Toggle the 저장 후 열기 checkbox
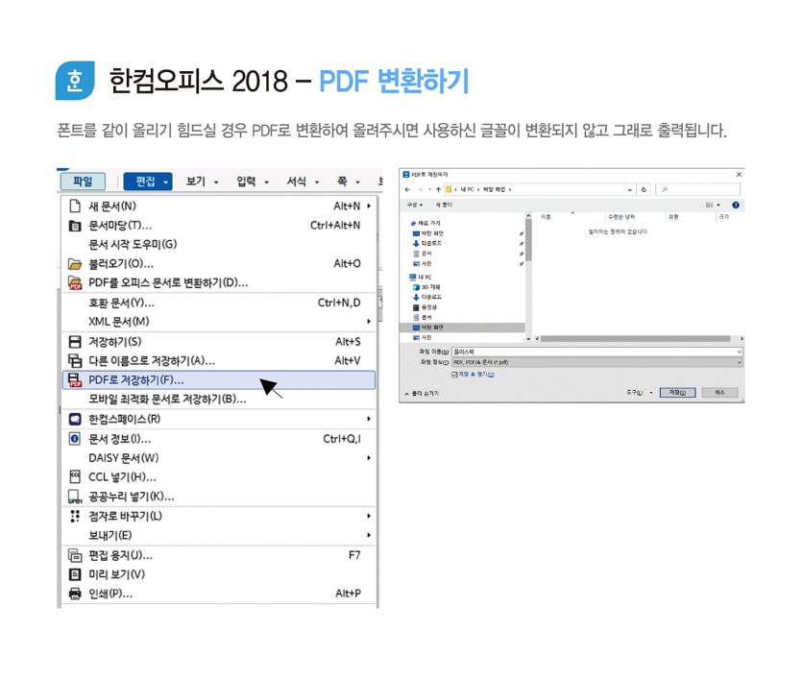Image resolution: width=802 pixels, height=680 pixels. (x=454, y=375)
